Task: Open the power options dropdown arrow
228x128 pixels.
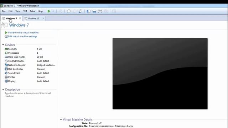Action: point(53,11)
